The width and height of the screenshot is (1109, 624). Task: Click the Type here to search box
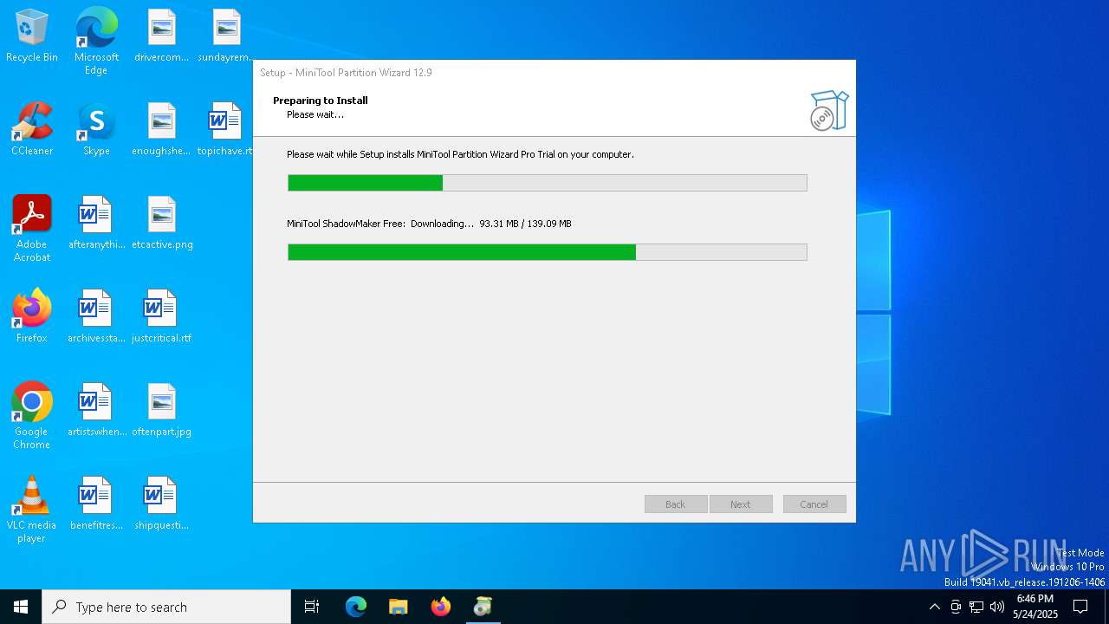(x=166, y=607)
